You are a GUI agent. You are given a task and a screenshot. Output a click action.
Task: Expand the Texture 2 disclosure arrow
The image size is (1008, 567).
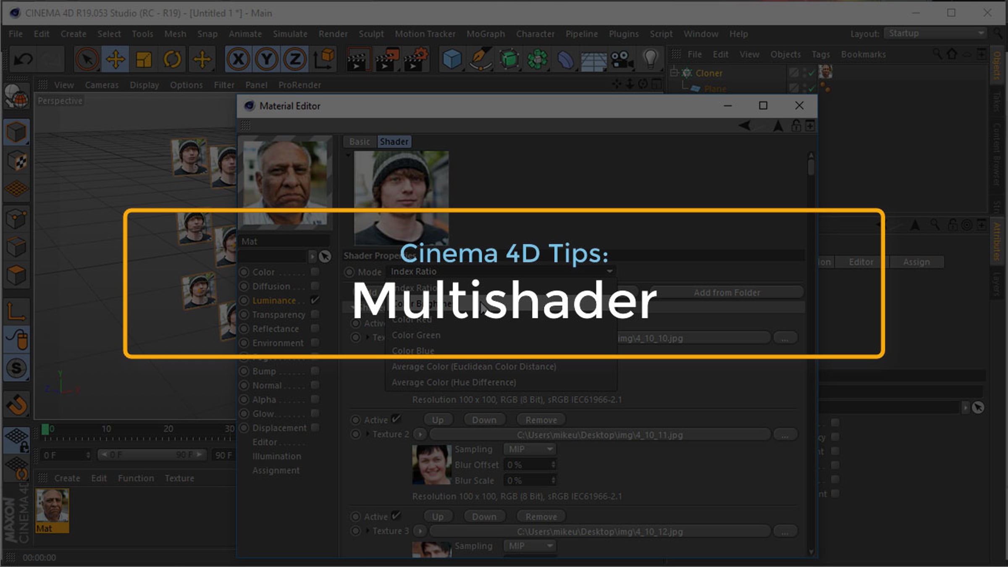pos(368,434)
